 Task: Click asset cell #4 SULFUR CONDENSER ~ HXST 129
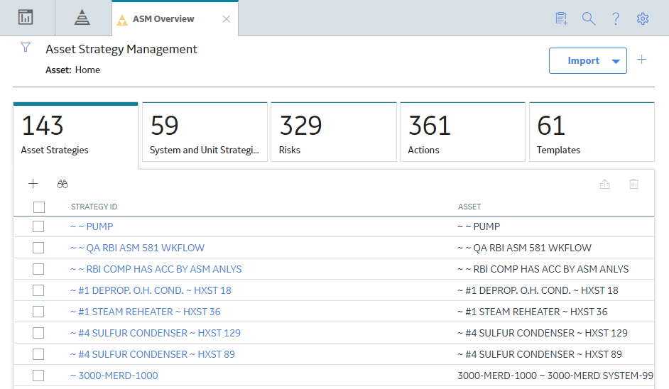(543, 333)
